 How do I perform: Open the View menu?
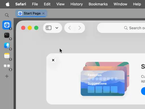60,4
